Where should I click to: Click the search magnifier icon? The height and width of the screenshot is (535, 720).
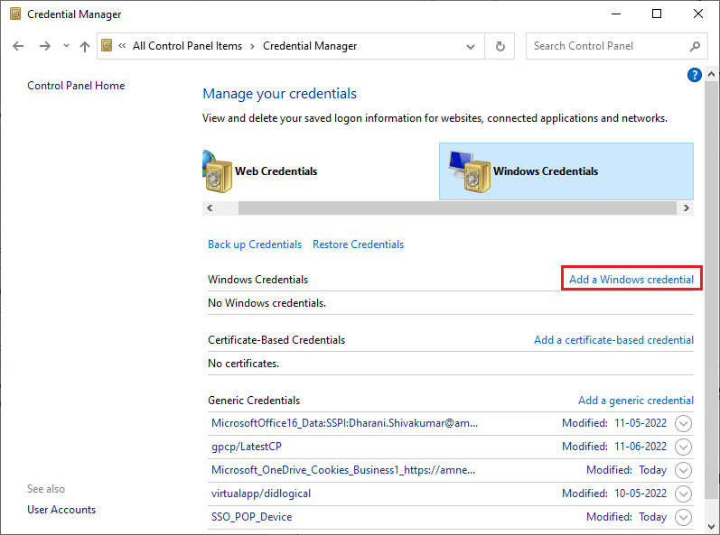(x=695, y=46)
